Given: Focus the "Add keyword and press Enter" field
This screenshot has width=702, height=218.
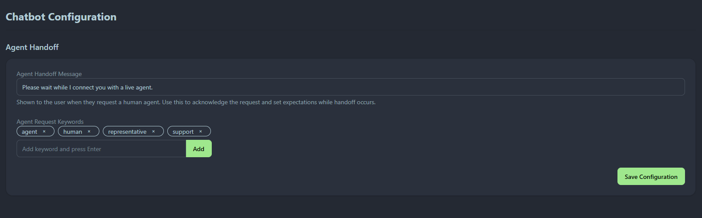Looking at the screenshot, I should [x=102, y=149].
